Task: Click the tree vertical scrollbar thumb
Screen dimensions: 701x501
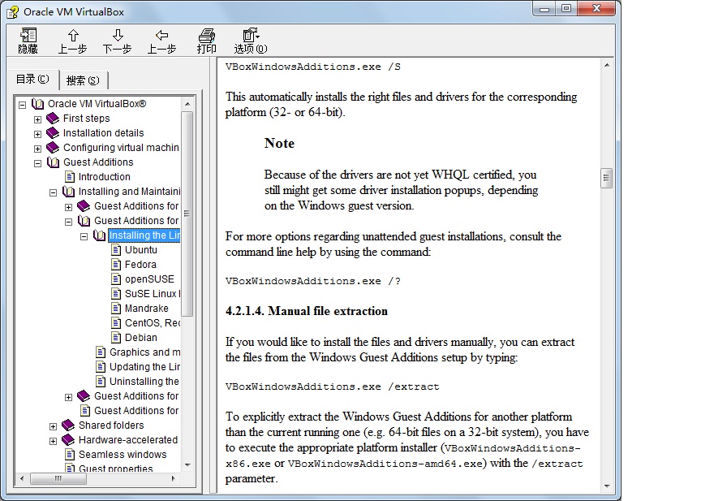Action: 187,214
